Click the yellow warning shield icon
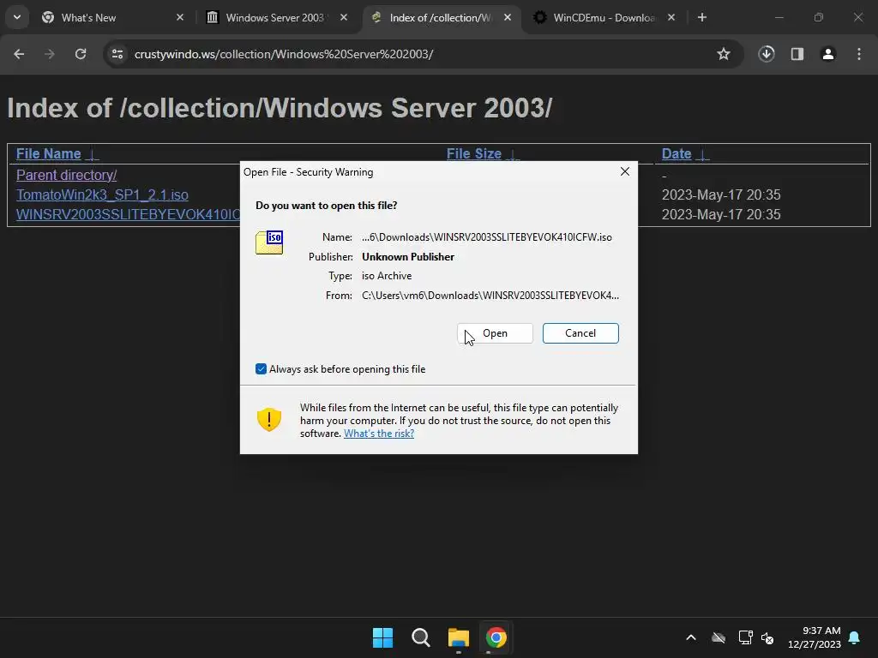 268,419
